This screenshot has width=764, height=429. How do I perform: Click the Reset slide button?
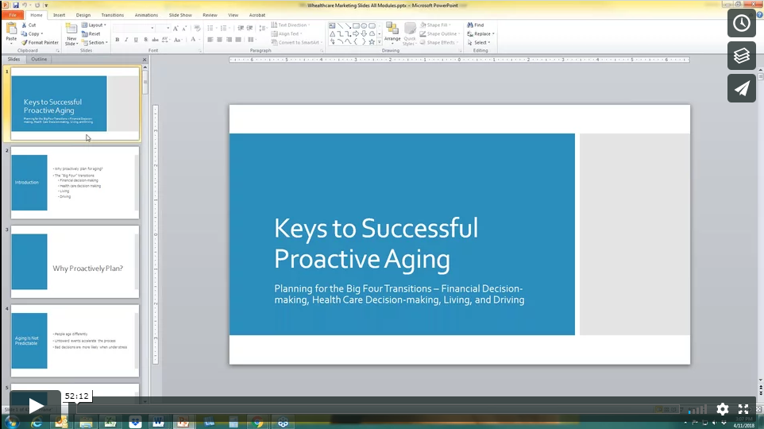point(95,33)
